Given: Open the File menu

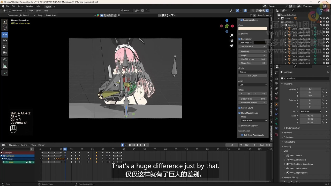Looking at the screenshot, I should coord(7,6).
